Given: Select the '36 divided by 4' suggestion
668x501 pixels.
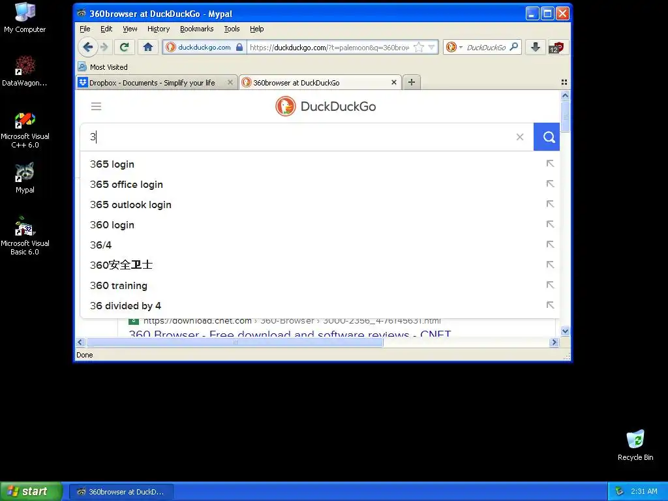Looking at the screenshot, I should (320, 305).
